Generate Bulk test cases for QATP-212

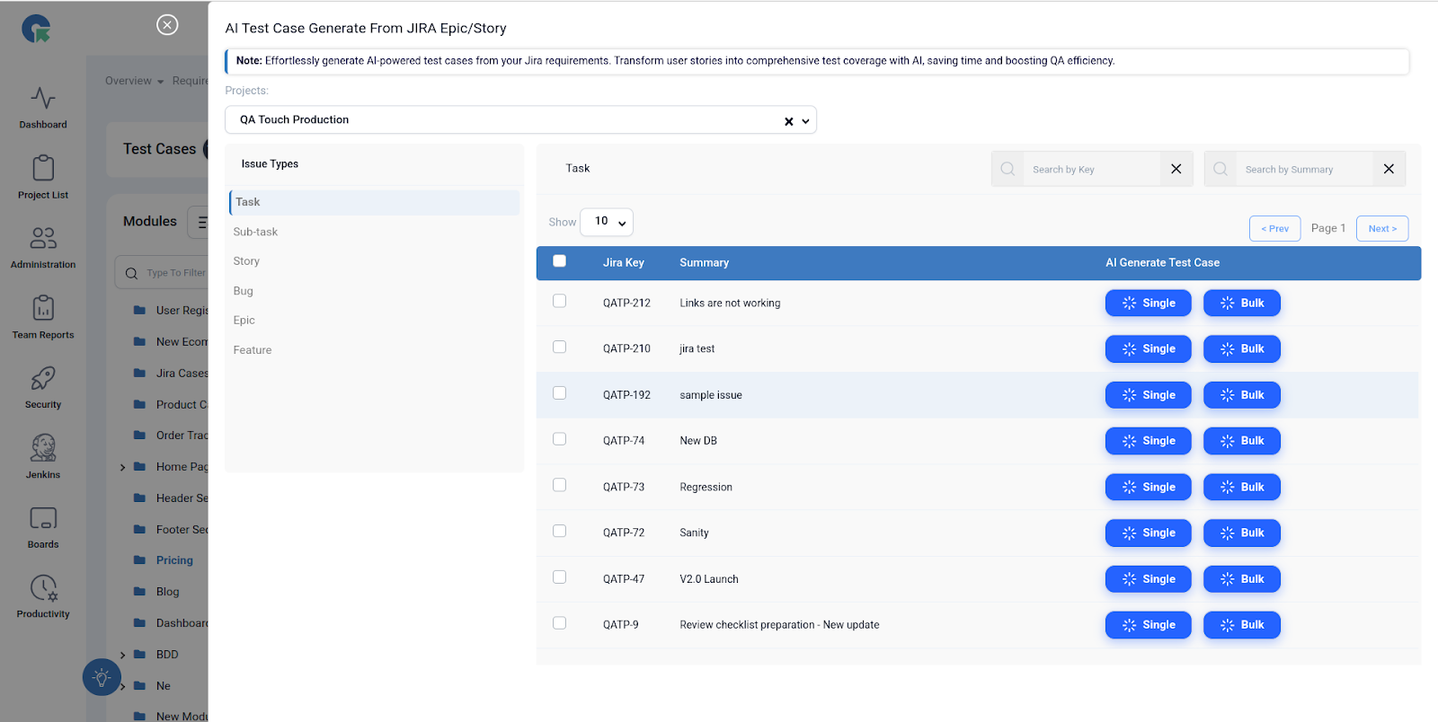click(x=1242, y=304)
